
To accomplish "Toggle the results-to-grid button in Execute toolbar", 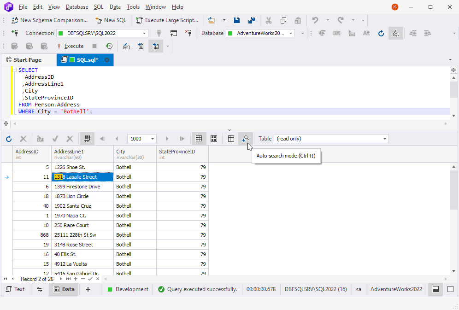I will click(156, 46).
